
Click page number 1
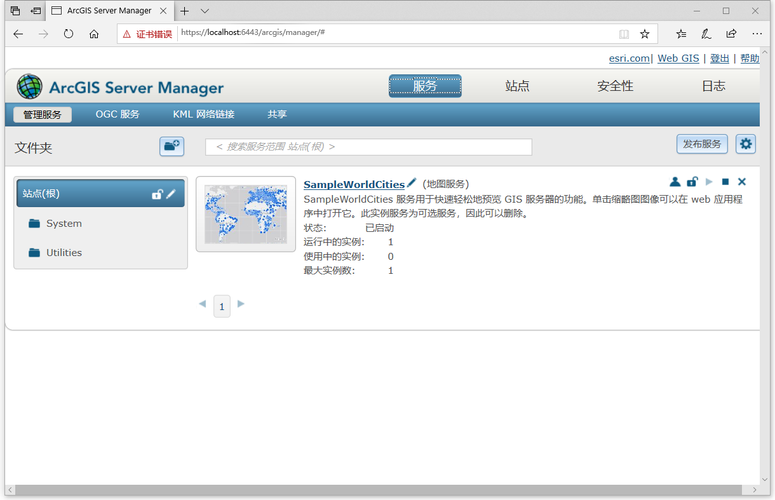point(222,306)
